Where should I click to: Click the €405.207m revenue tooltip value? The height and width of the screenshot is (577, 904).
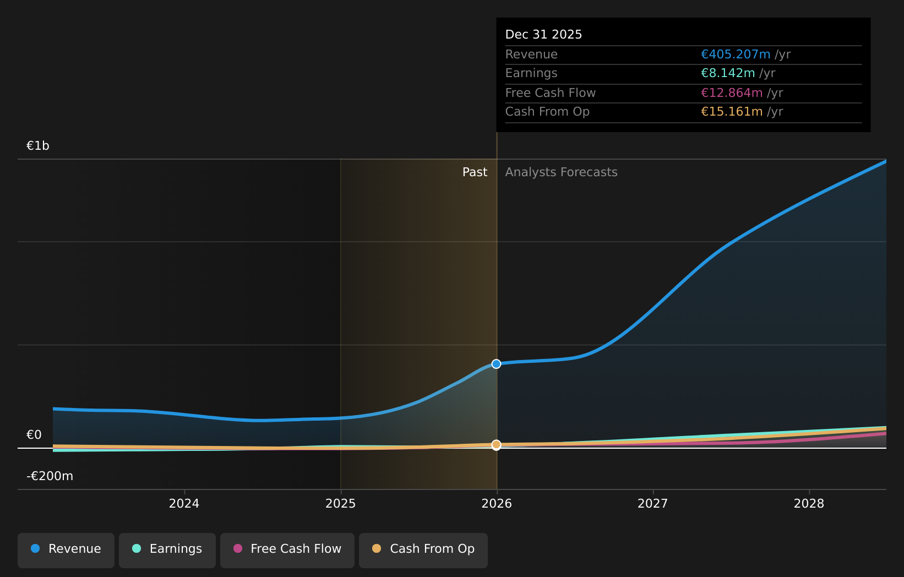click(736, 55)
